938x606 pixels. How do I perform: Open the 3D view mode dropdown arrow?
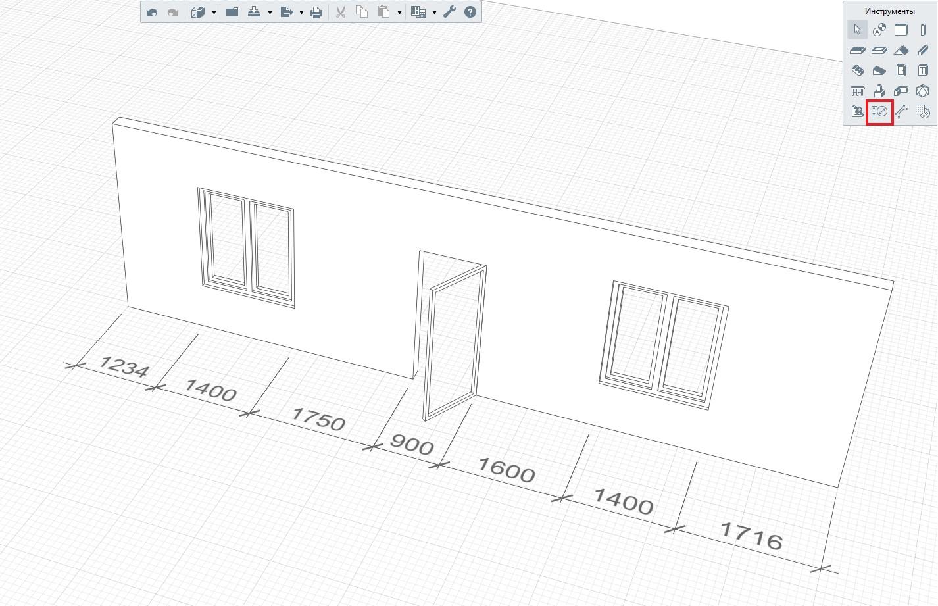click(214, 13)
